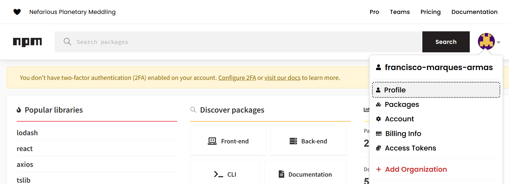Open Access Tokens menu entry
509x184 pixels.
click(x=410, y=148)
